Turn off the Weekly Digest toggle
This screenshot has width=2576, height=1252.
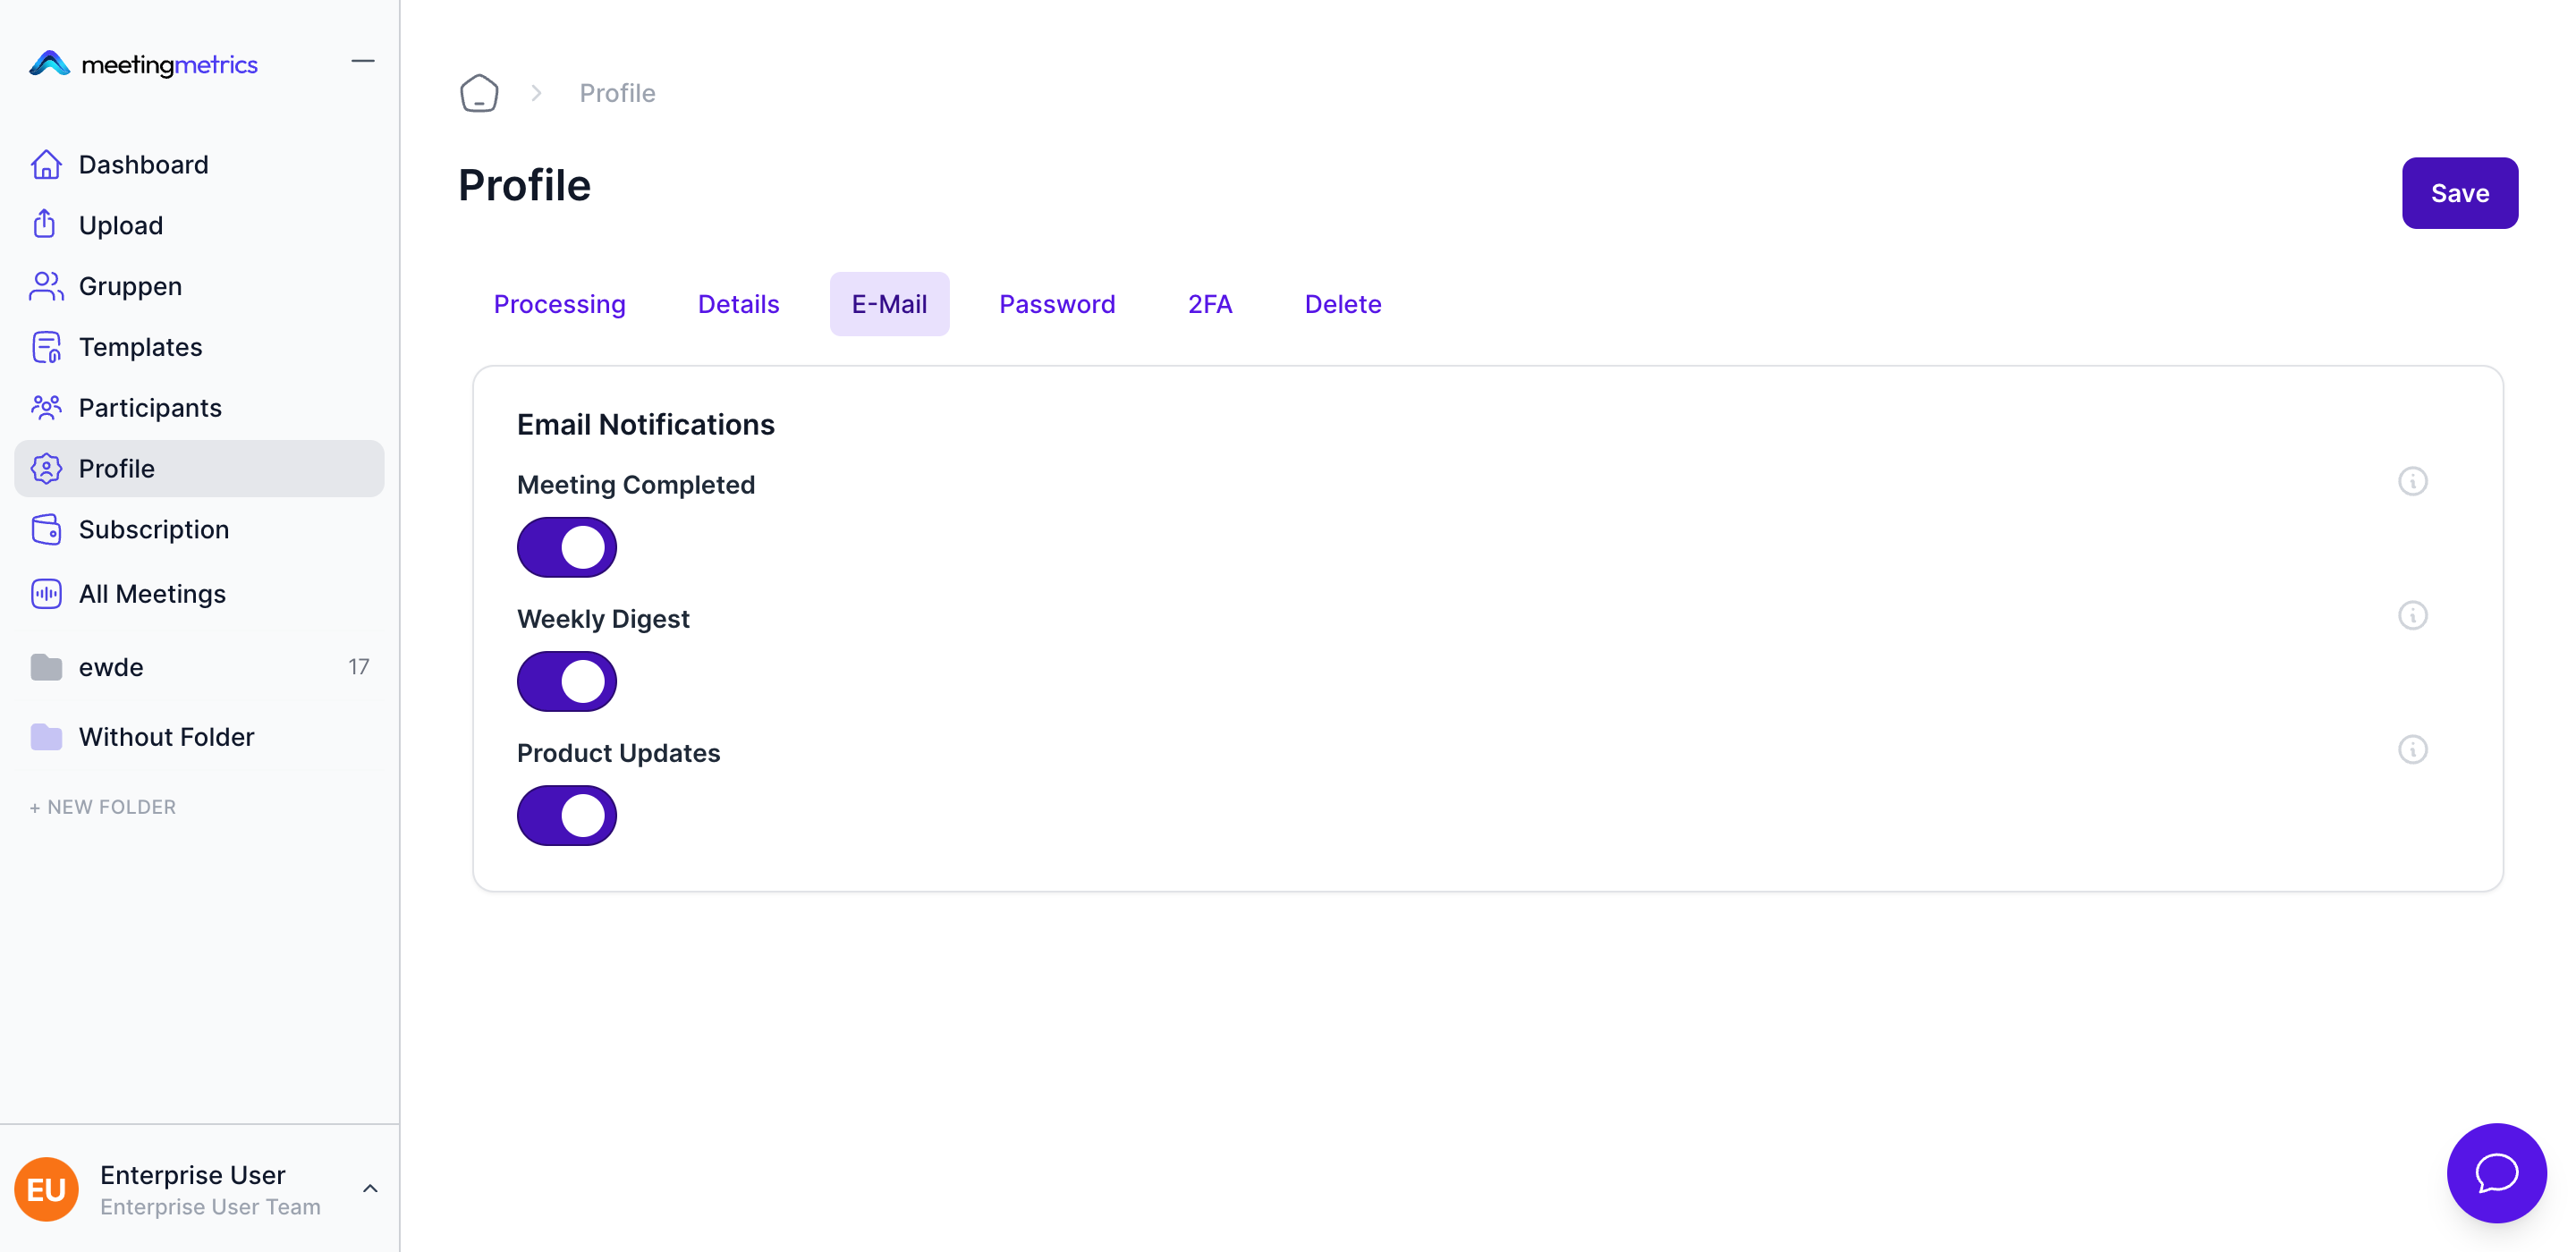(x=567, y=681)
